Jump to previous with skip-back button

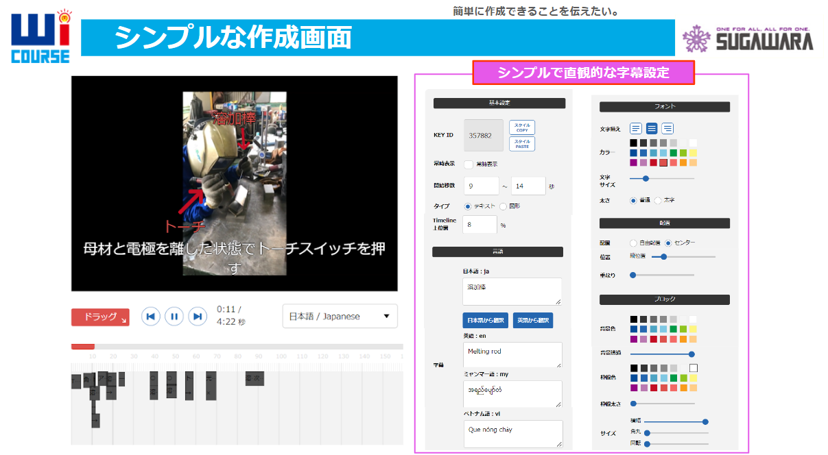point(152,316)
